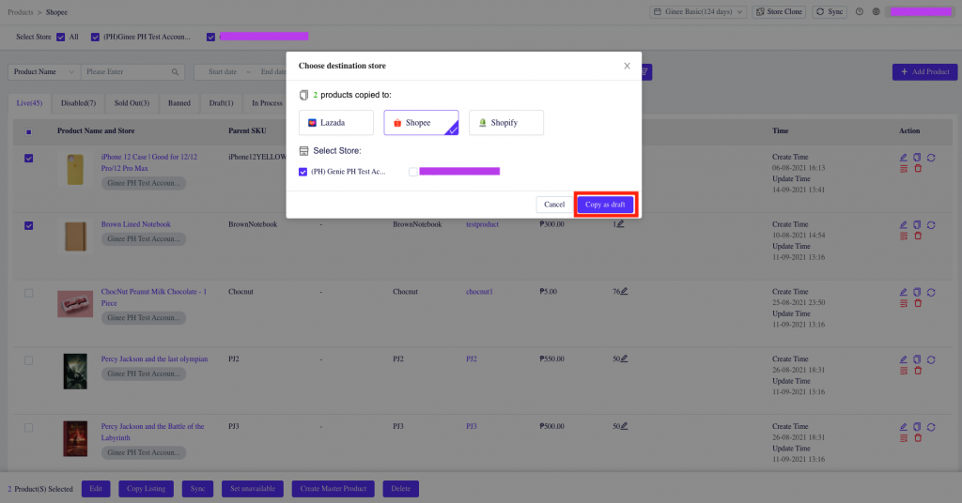Click the edit pencil icon for iPhone 12 Case
The width and height of the screenshot is (962, 503).
click(904, 158)
